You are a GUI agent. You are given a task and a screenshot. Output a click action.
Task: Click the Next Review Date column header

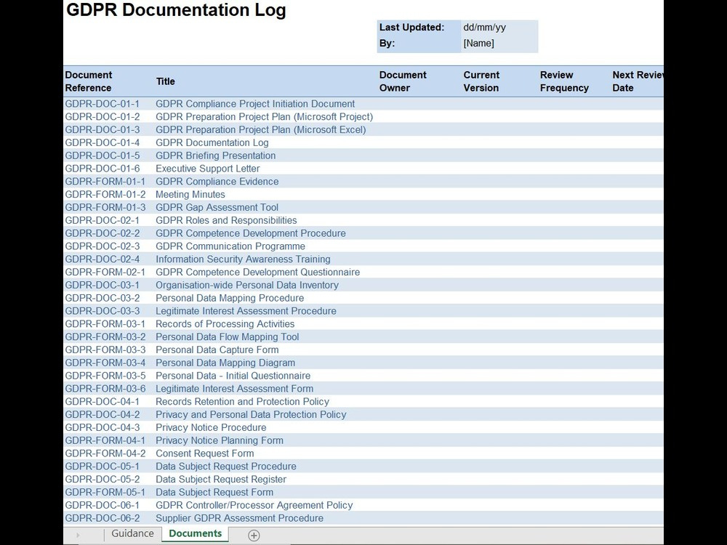(x=638, y=81)
